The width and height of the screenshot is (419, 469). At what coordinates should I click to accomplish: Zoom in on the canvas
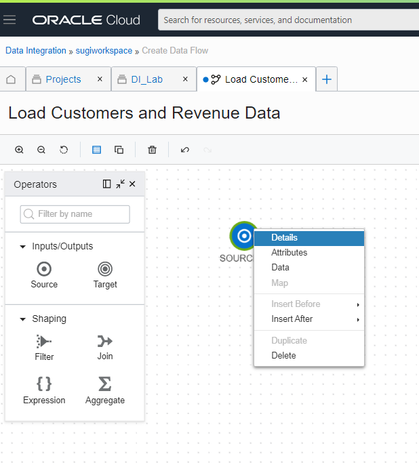(19, 150)
